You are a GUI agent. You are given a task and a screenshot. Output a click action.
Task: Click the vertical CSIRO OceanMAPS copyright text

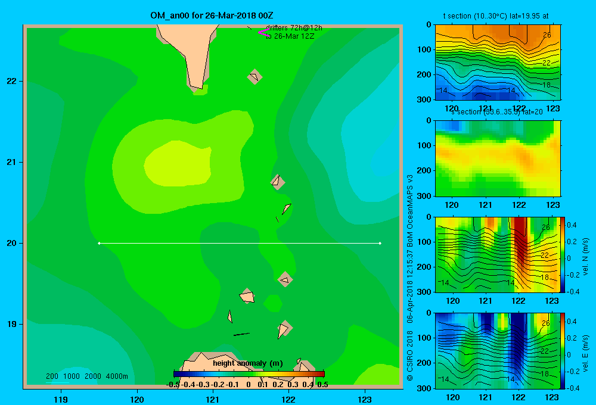pyautogui.click(x=410, y=278)
